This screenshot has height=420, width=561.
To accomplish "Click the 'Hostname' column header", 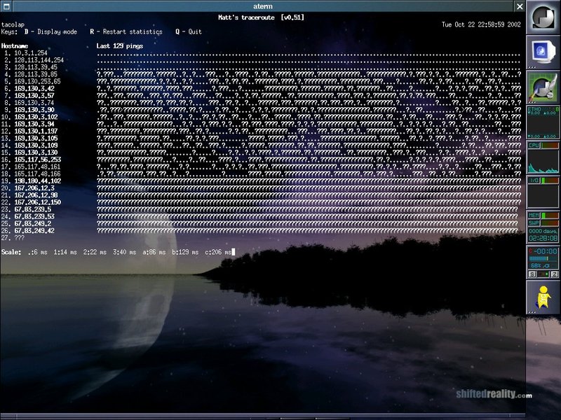I will pos(15,46).
